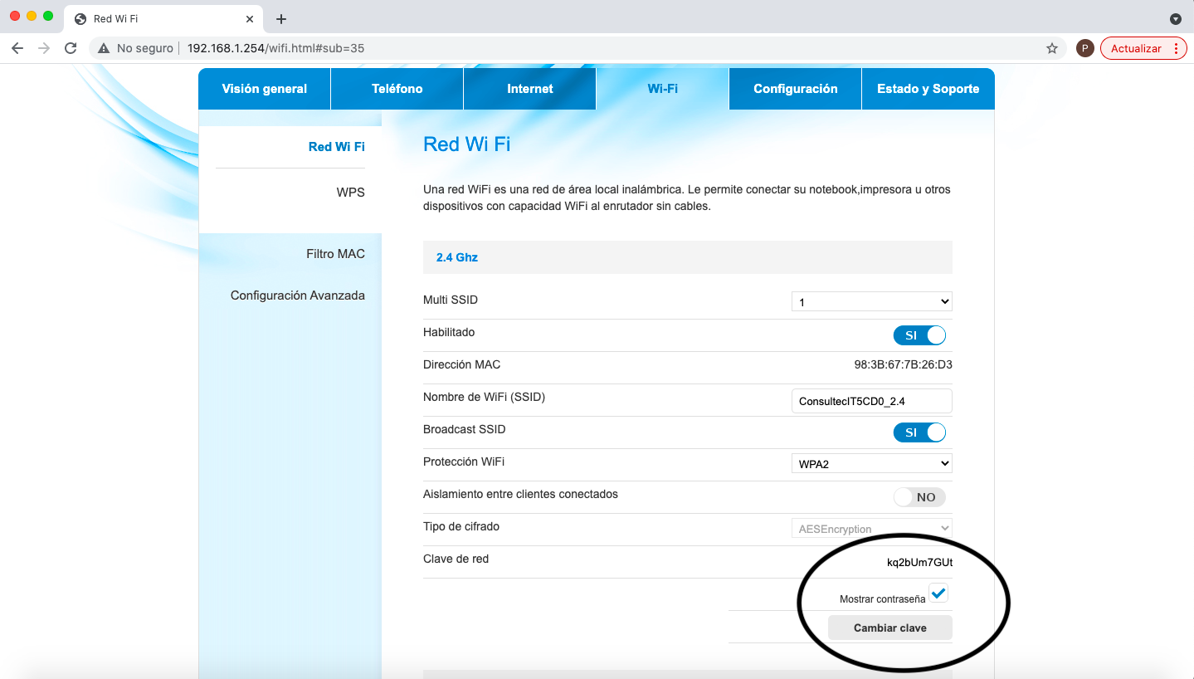Click the No seguro warning icon
This screenshot has height=679, width=1194.
104,48
